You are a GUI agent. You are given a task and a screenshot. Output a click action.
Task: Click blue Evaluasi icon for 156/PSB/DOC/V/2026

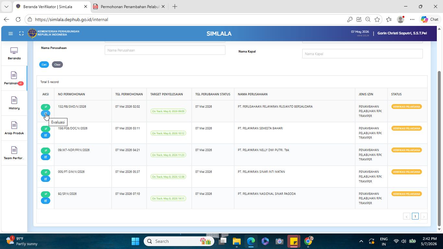pyautogui.click(x=45, y=135)
